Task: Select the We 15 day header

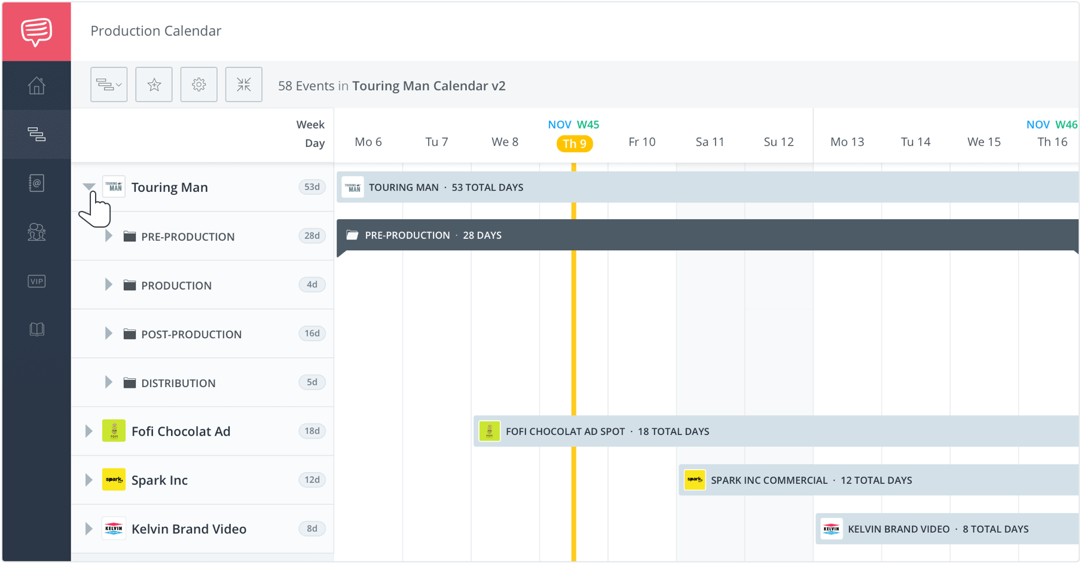Action: 984,142
